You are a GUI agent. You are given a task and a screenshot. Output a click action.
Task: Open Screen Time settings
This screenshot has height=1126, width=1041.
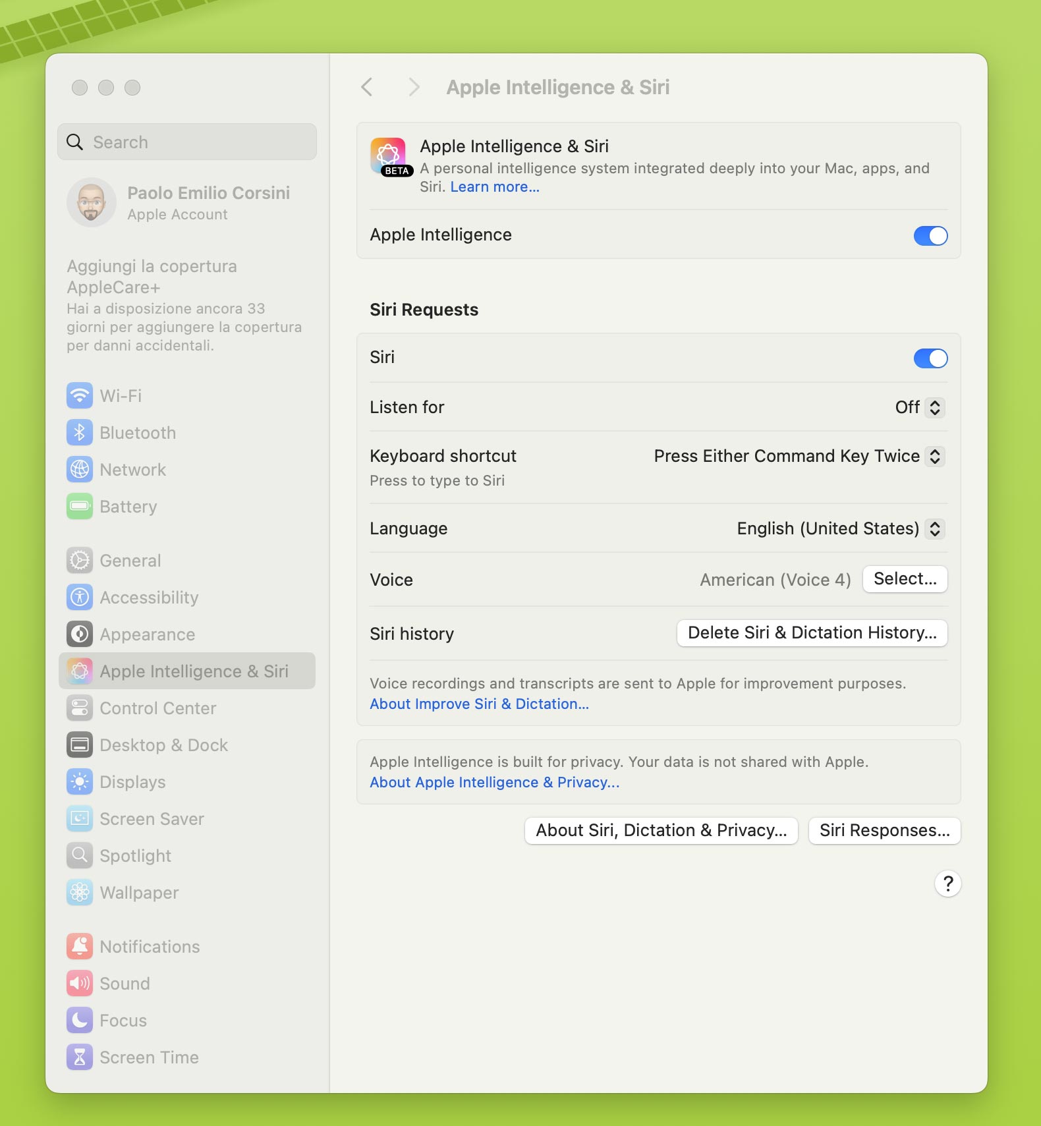coord(187,1057)
